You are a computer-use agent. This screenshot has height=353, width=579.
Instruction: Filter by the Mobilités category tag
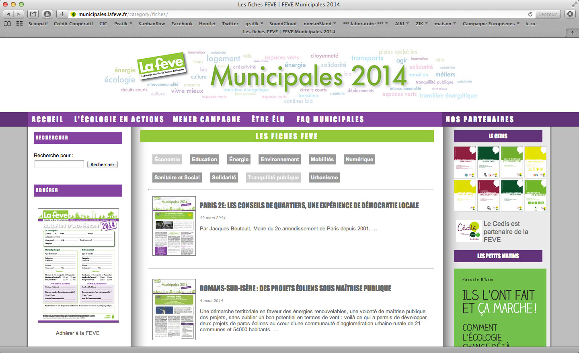click(x=322, y=160)
